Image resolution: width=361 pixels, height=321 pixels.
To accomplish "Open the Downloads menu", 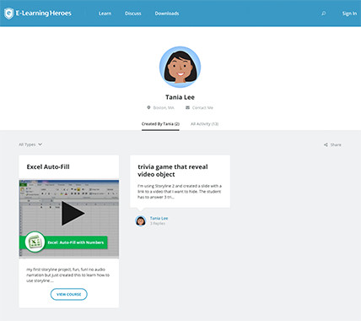I will 167,14.
